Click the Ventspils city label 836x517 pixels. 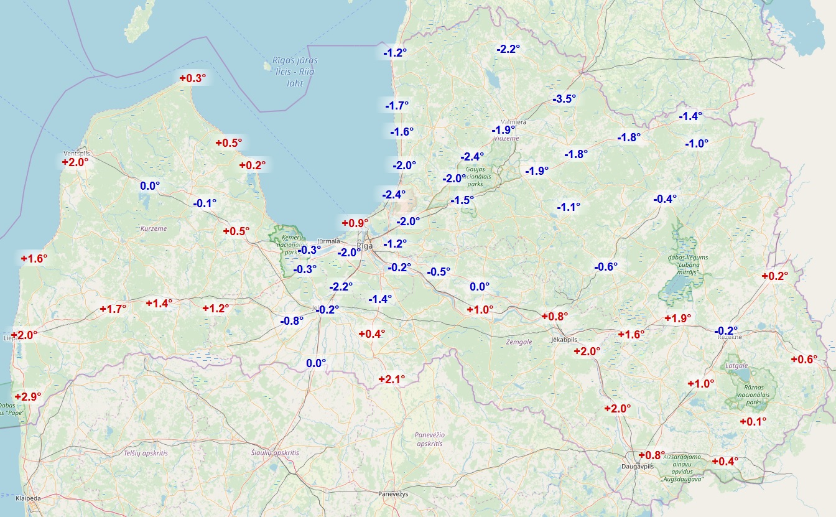pyautogui.click(x=77, y=153)
